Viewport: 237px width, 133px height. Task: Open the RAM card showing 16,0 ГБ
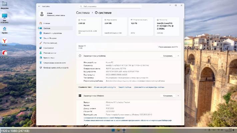(x=141, y=27)
